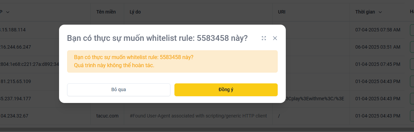Select the Tên miền column header

[106, 12]
